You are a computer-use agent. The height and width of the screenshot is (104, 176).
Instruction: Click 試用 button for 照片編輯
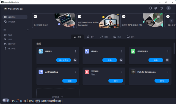tap(116, 81)
